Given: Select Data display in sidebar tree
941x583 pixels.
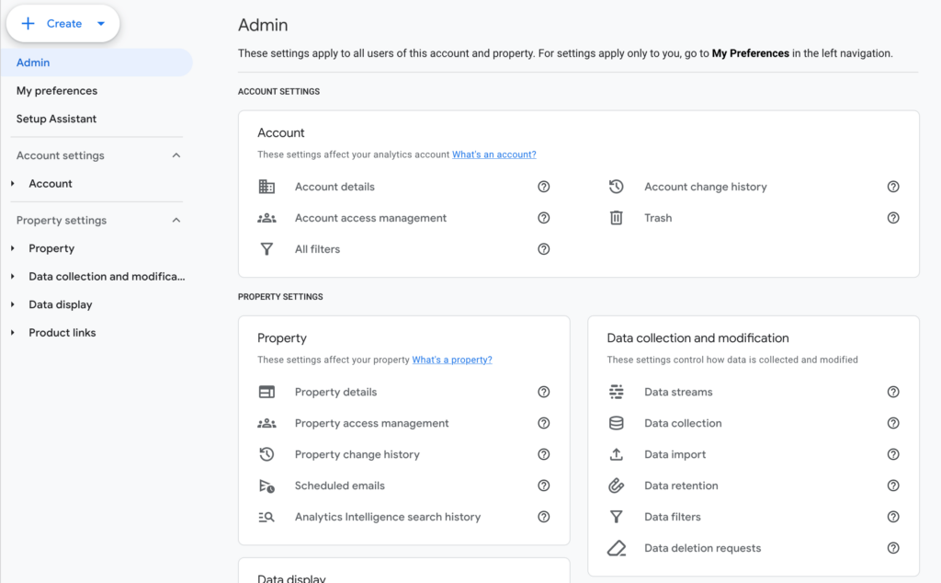Looking at the screenshot, I should pyautogui.click(x=61, y=305).
